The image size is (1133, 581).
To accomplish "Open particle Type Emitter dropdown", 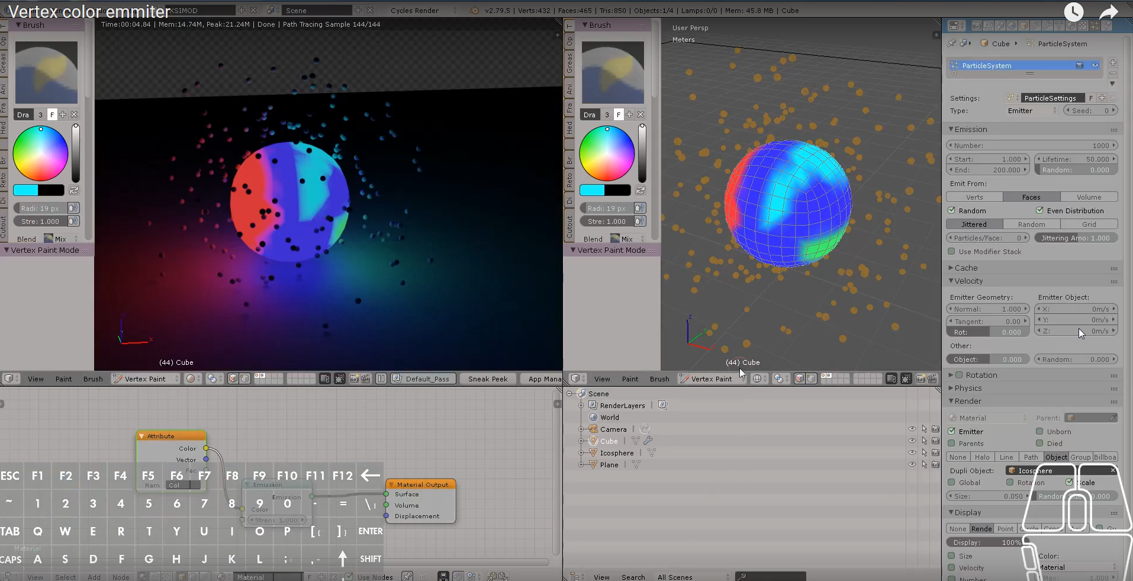I will (x=1032, y=111).
